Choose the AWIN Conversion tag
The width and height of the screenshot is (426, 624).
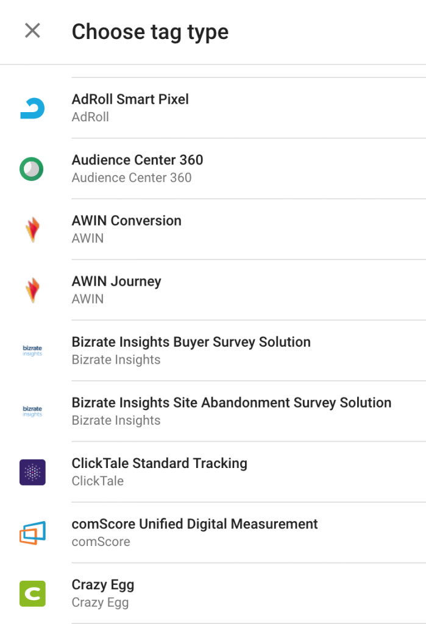pyautogui.click(x=213, y=230)
